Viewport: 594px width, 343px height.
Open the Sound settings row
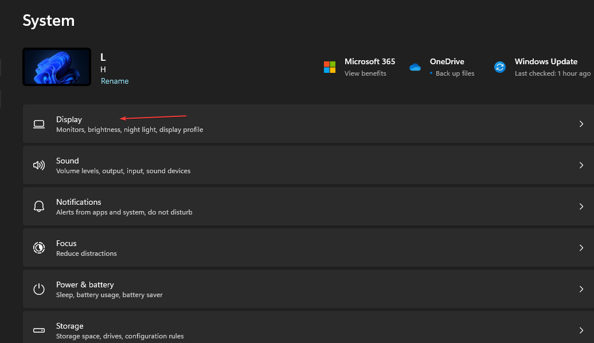[x=287, y=165]
